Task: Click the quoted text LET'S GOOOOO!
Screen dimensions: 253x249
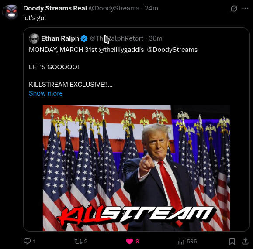Action: pos(54,67)
